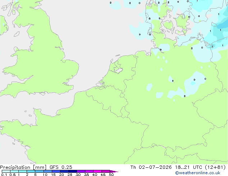Click the 15–20 mm legend color swatch

point(56,171)
